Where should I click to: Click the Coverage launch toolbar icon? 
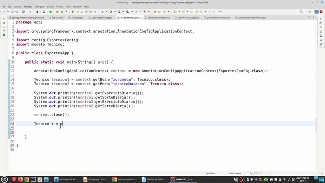(x=119, y=12)
